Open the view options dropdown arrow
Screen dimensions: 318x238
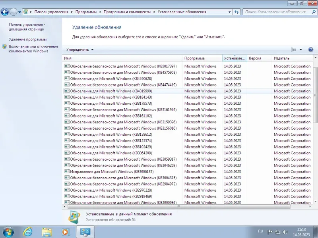tap(301, 50)
